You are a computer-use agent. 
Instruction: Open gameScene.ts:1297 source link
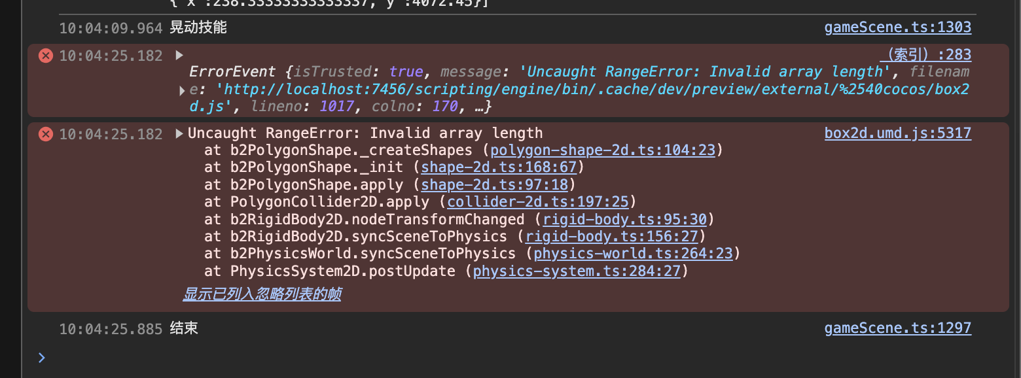click(897, 328)
